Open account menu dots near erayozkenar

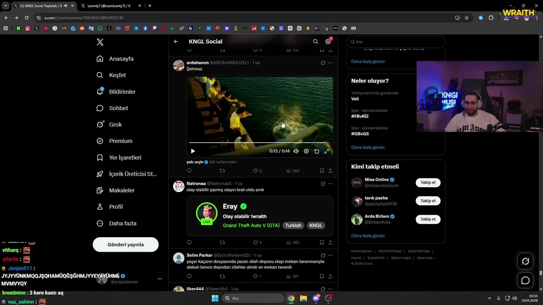(160, 279)
